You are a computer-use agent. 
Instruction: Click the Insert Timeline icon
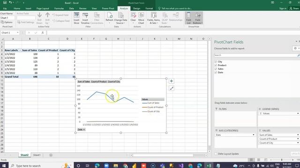(x=85, y=18)
